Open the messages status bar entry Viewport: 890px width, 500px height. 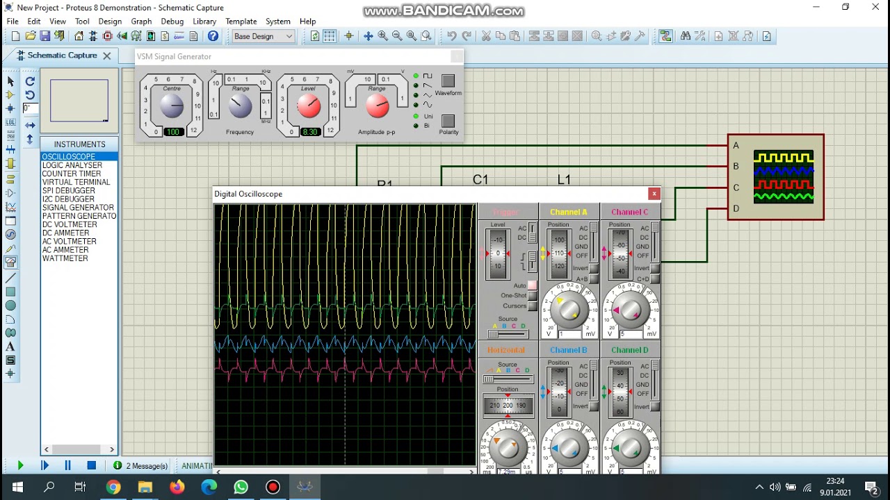point(141,466)
